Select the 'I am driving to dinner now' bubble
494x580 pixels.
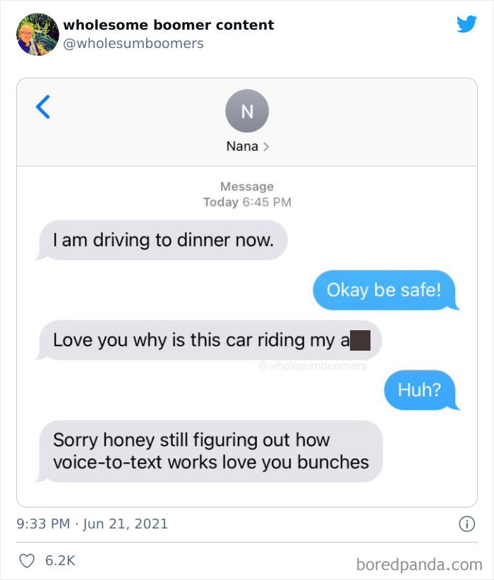click(164, 240)
